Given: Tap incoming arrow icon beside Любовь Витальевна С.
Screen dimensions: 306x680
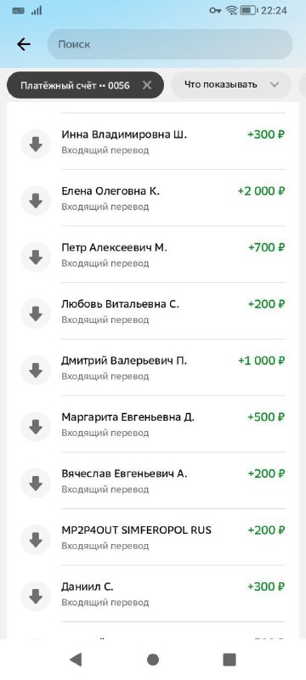Looking at the screenshot, I should click(36, 314).
